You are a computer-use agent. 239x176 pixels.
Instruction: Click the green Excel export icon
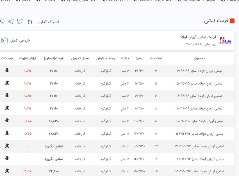4,40
